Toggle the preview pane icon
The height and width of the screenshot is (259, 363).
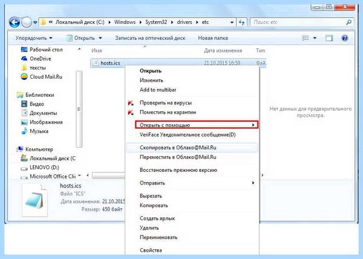[329, 38]
